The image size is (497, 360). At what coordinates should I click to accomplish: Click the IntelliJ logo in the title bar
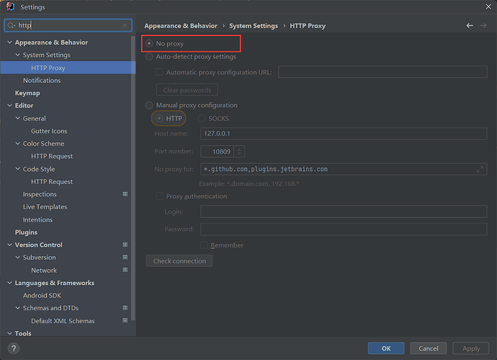[x=10, y=6]
